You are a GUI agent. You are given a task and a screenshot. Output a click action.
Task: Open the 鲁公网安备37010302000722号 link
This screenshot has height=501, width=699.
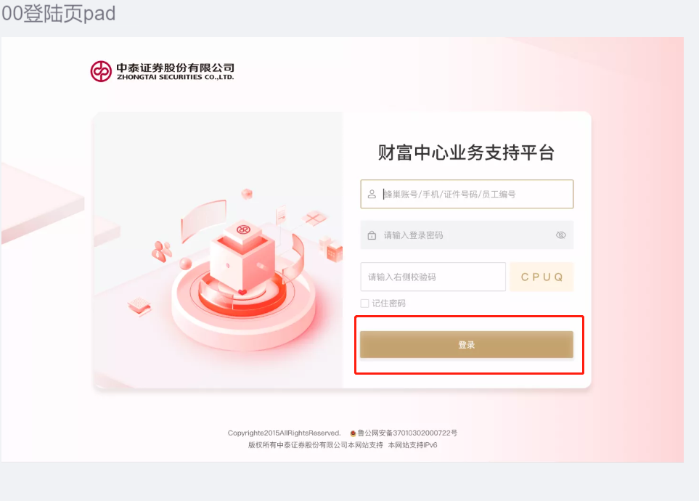coord(407,433)
